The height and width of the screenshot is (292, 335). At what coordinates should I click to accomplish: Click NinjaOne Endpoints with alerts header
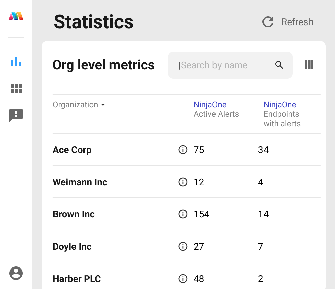pos(282,114)
